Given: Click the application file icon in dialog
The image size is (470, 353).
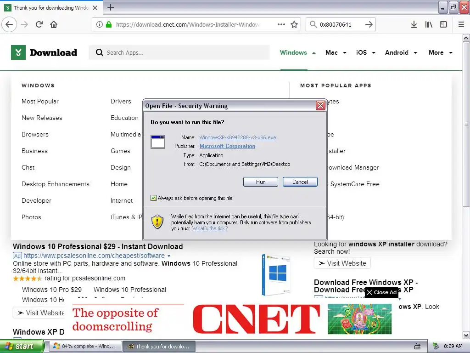Looking at the screenshot, I should pos(158,142).
